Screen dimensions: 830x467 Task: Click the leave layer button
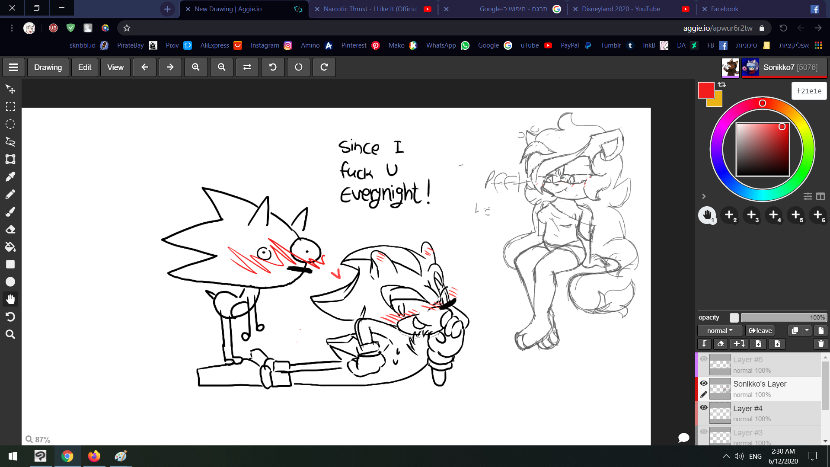(760, 331)
